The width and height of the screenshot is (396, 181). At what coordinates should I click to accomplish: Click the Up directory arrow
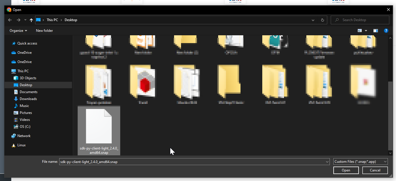pos(31,20)
